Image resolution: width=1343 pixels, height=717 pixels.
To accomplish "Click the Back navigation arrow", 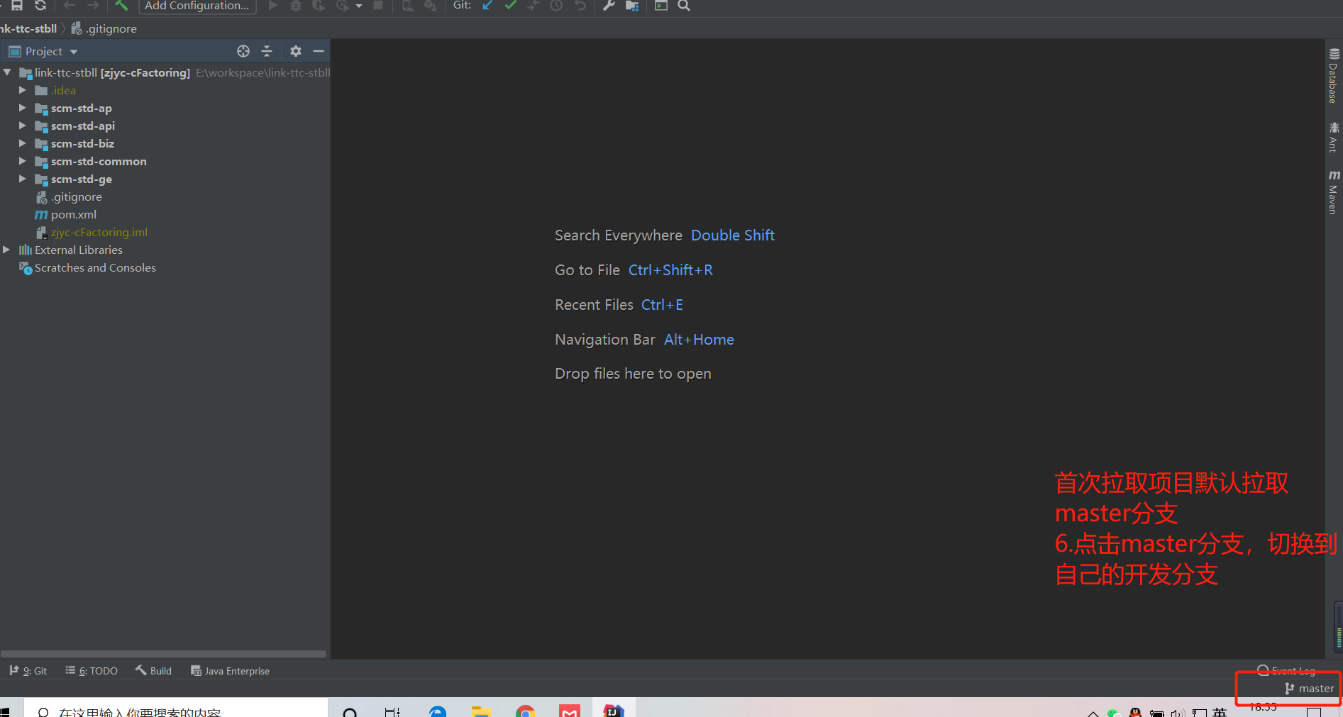I will [x=69, y=5].
